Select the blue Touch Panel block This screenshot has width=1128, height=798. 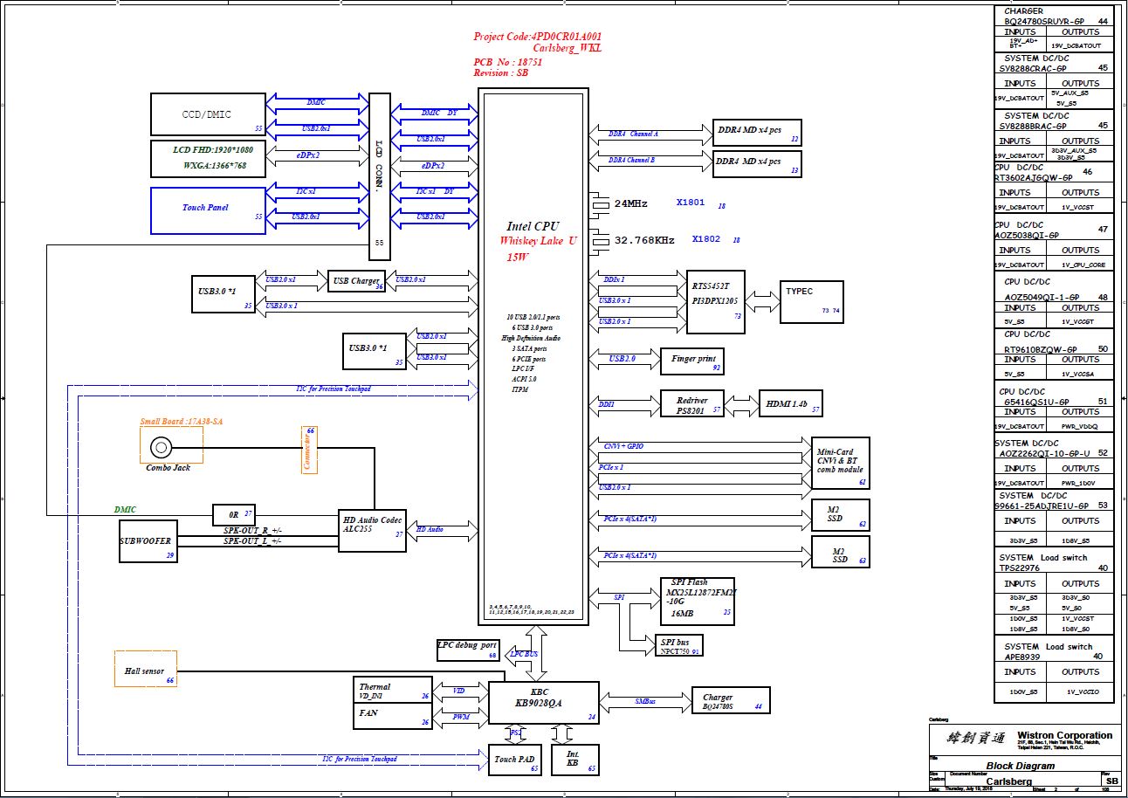pyautogui.click(x=208, y=210)
